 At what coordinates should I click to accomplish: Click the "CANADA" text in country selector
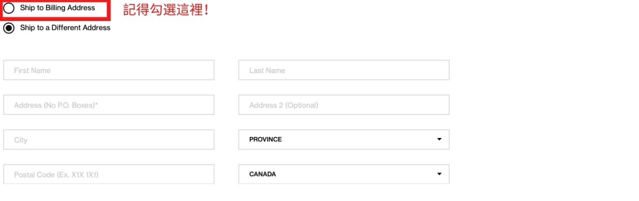tap(263, 174)
